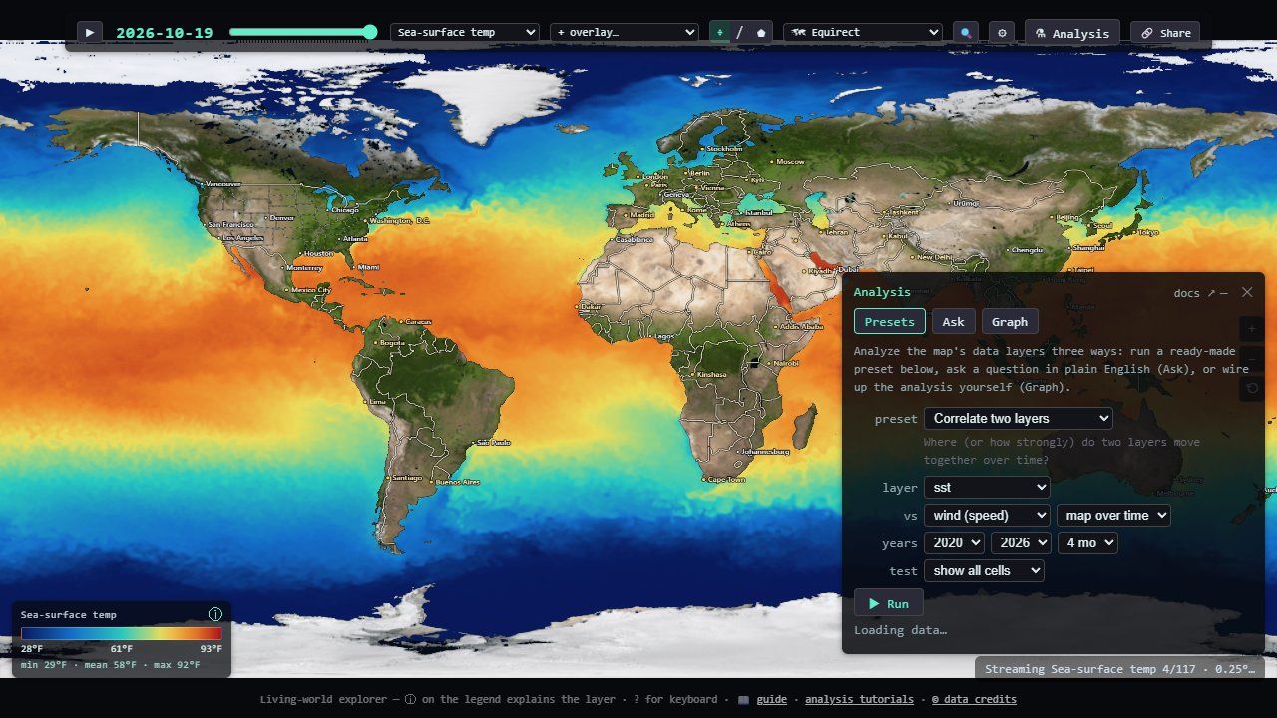1277x718 pixels.
Task: Click the map reset view icon
Action: [1252, 388]
